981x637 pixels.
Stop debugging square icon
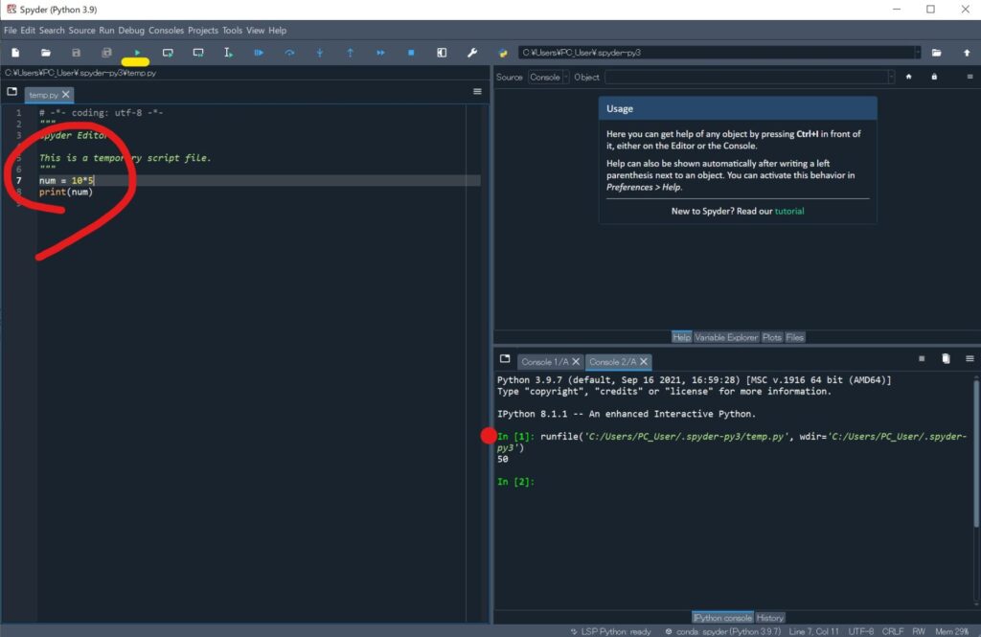coord(411,53)
